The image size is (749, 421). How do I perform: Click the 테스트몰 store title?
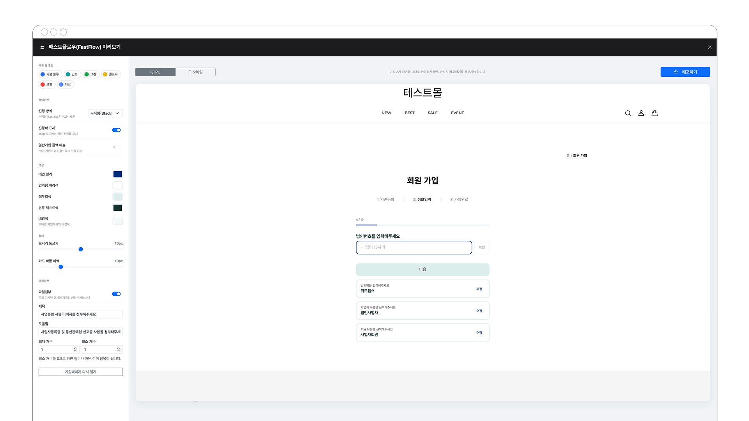click(422, 93)
